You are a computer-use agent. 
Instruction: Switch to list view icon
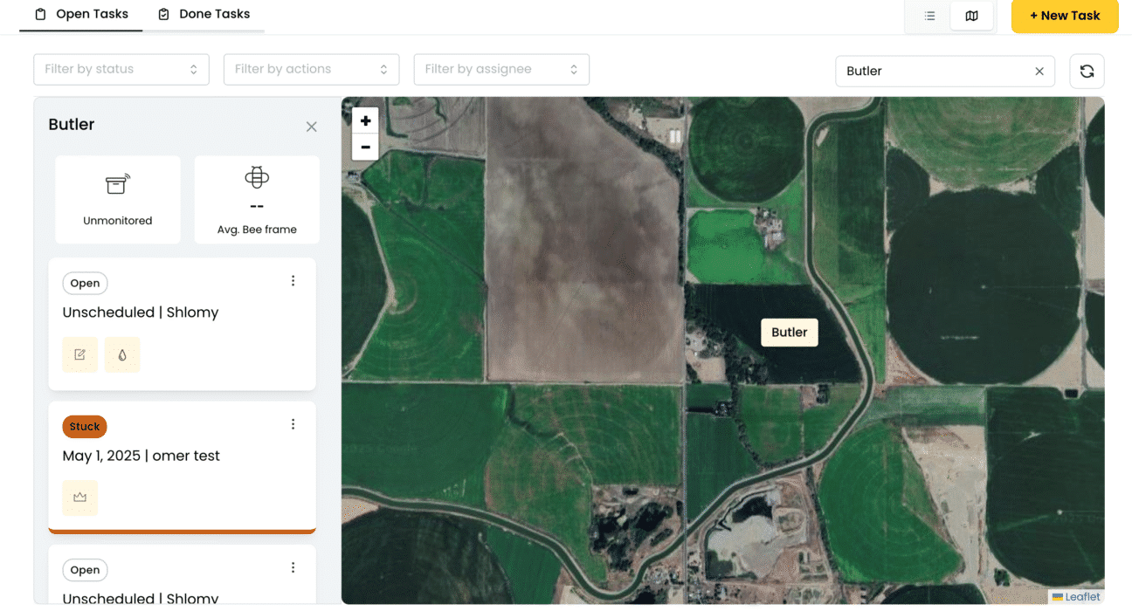click(x=929, y=16)
